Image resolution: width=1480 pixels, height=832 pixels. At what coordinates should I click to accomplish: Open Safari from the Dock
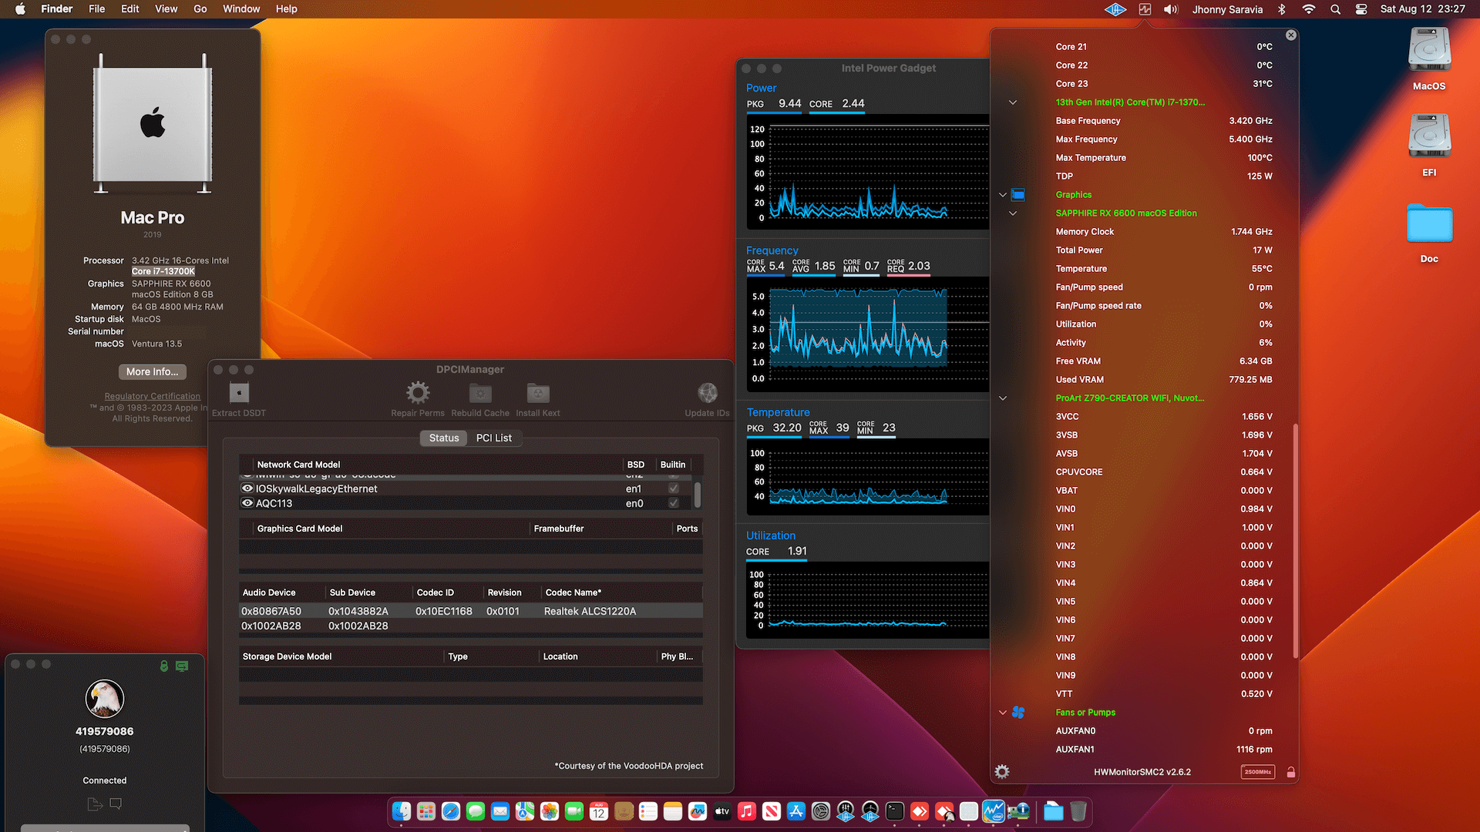(x=451, y=811)
